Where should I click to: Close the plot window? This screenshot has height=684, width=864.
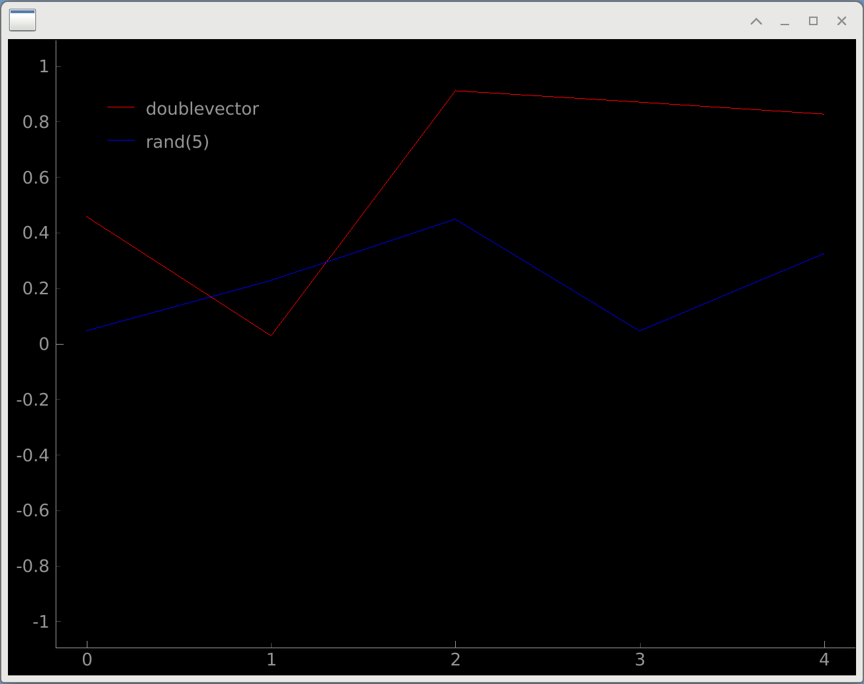point(841,21)
